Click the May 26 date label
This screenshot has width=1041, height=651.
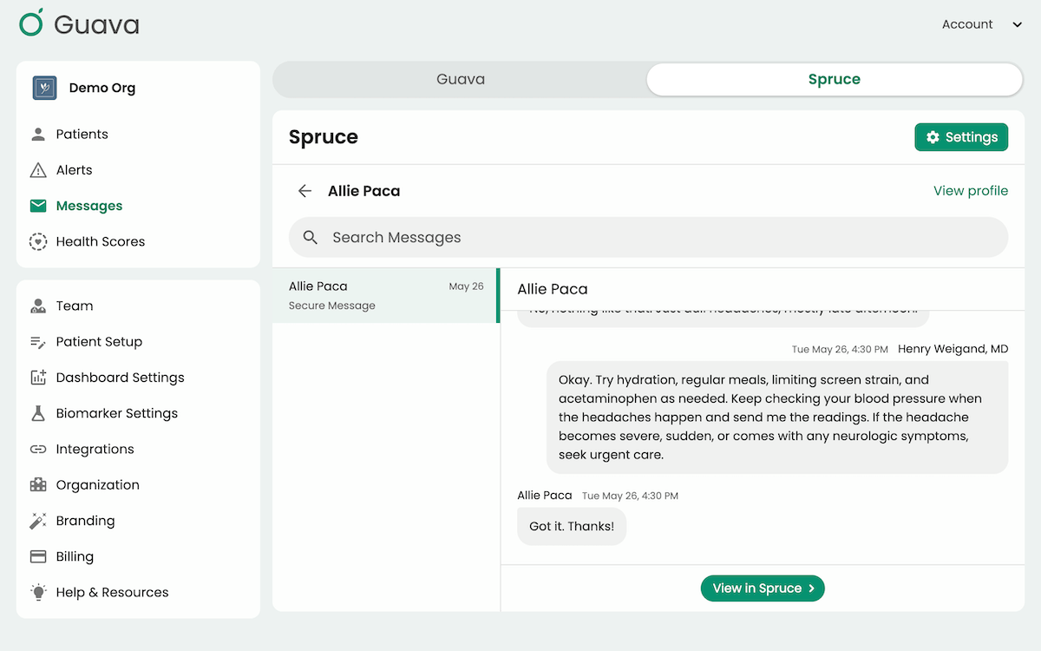click(x=466, y=286)
